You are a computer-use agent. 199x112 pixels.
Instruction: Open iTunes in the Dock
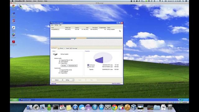(x=95, y=107)
